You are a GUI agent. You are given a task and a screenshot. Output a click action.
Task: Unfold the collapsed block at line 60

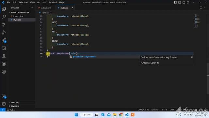pos(45,53)
